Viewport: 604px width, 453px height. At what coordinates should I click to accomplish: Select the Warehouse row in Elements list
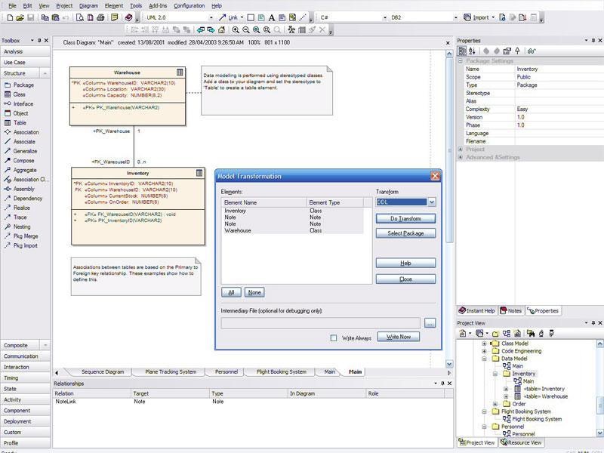pos(238,230)
